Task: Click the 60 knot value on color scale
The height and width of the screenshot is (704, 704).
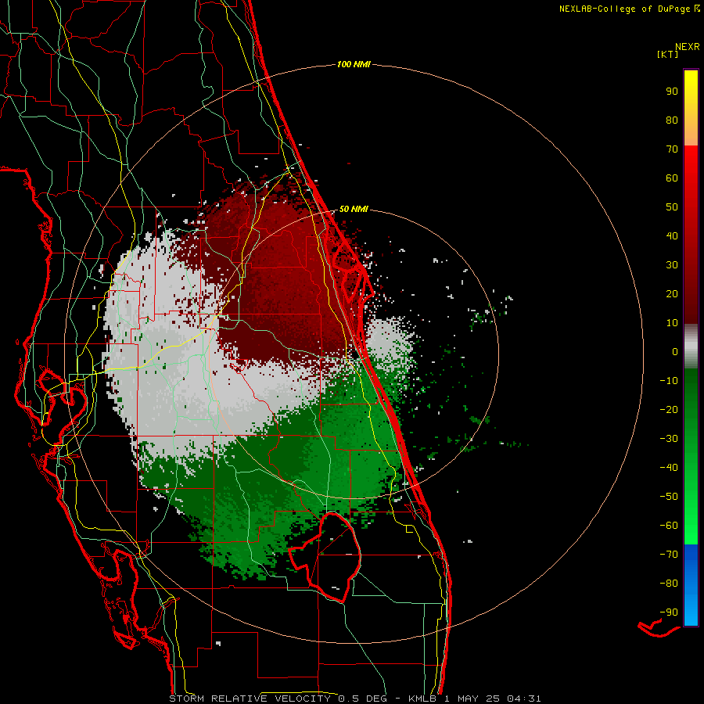Action: (672, 178)
